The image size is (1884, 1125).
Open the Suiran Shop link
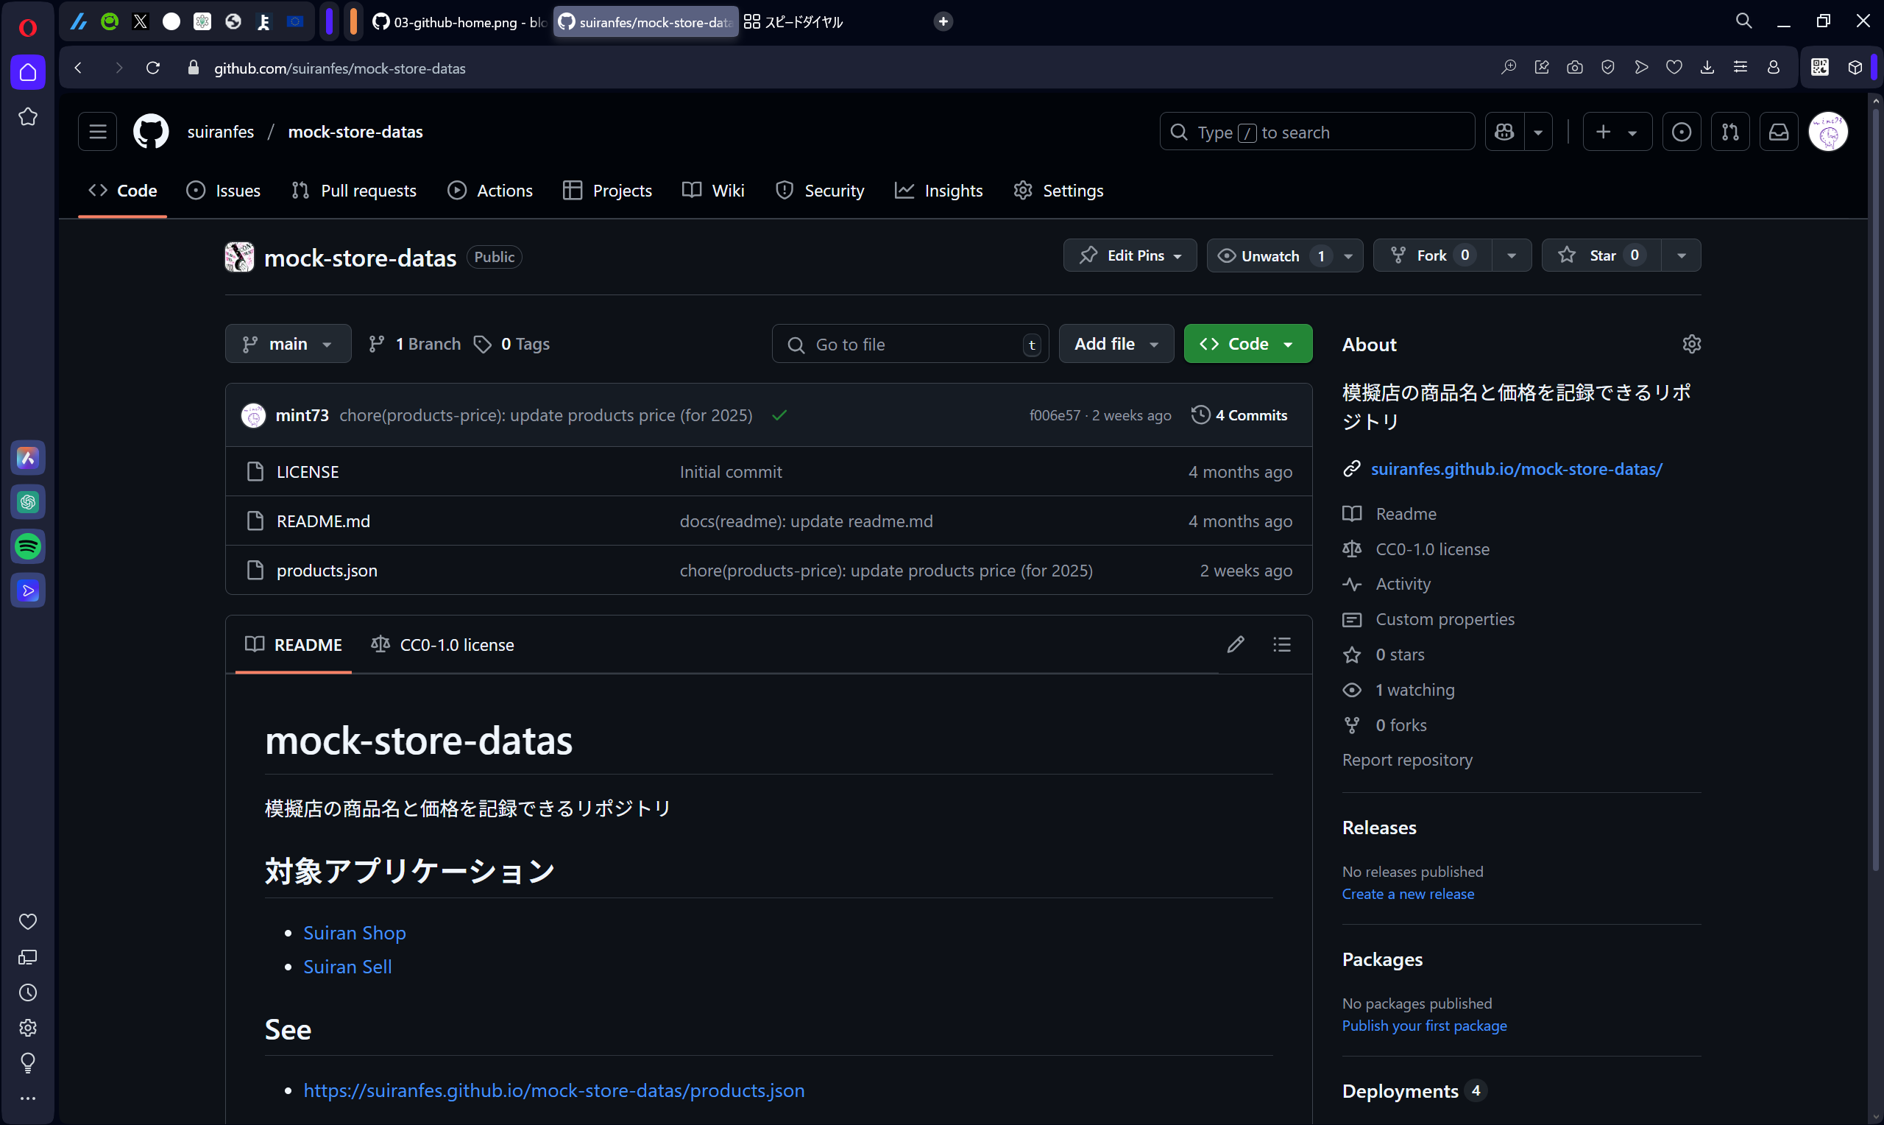pyautogui.click(x=354, y=932)
